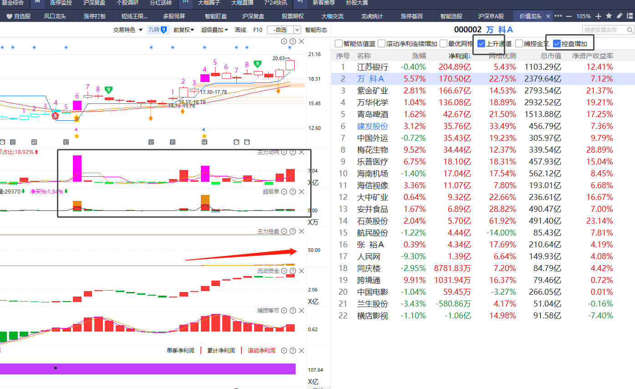Select the 紫金矿业 row in list
The height and width of the screenshot is (389, 635).
483,91
